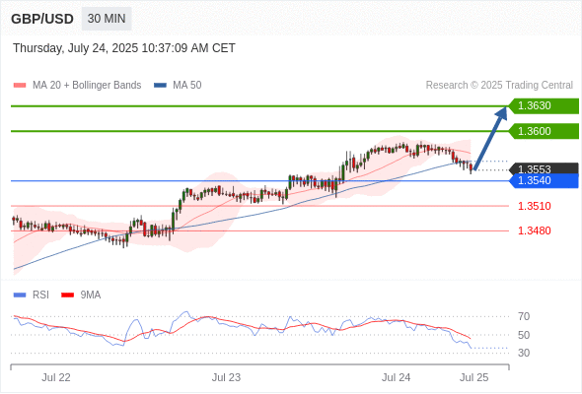Click the red 1.3480 support label
This screenshot has width=582, height=394.
coord(534,230)
